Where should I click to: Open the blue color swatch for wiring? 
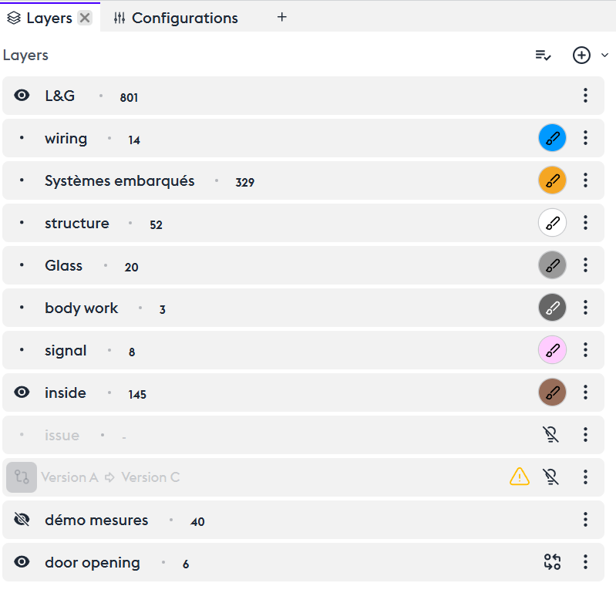pos(552,138)
